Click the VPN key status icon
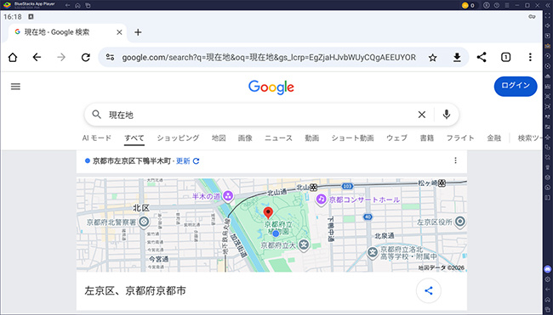Viewport: 553px width, 315px height. 532,16
